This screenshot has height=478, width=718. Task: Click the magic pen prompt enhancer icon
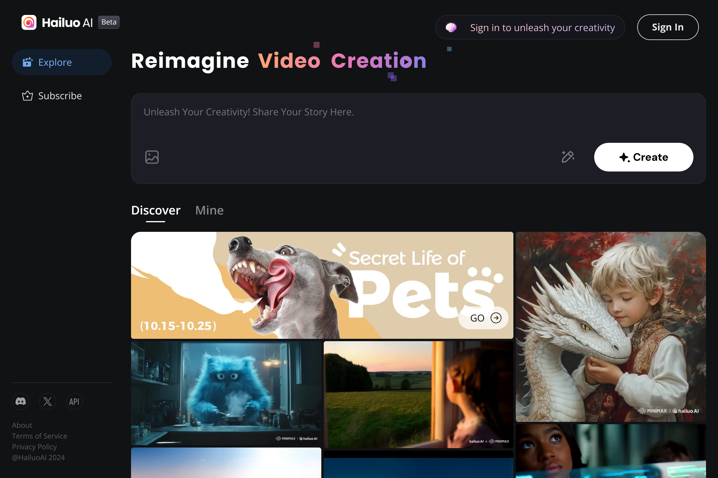point(568,157)
